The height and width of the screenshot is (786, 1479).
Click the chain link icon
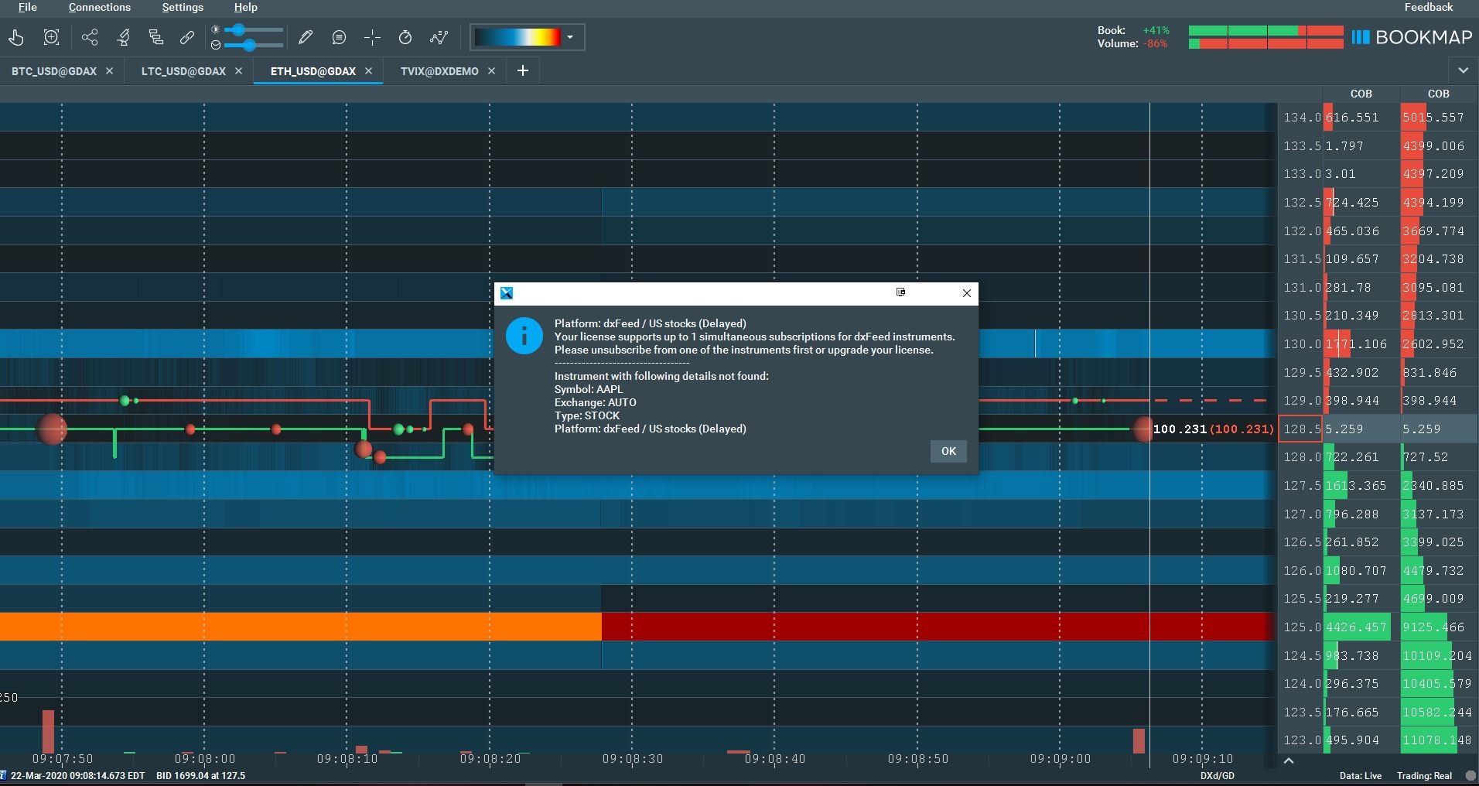tap(187, 37)
